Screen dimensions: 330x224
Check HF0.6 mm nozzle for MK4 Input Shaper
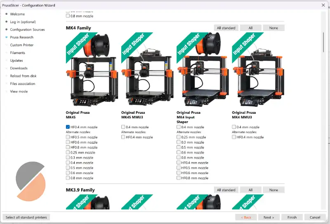point(179,172)
